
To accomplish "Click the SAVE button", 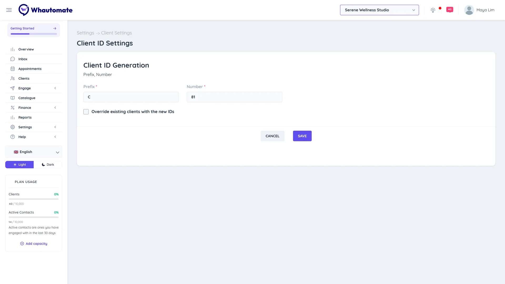I will [x=302, y=136].
